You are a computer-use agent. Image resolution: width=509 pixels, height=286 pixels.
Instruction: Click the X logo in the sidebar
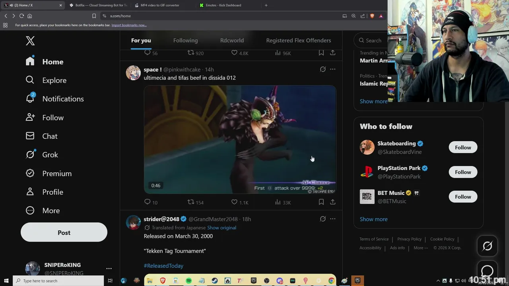pos(30,41)
